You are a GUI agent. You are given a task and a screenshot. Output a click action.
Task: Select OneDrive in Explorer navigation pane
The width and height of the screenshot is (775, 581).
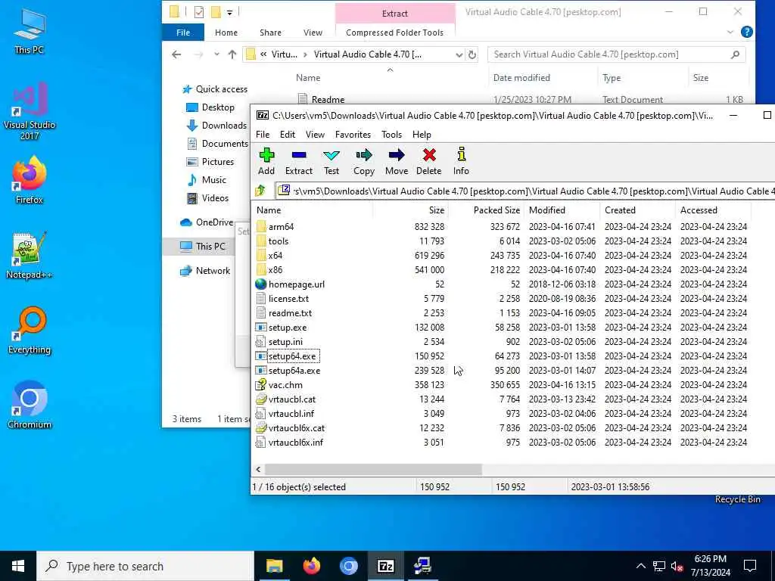pyautogui.click(x=207, y=222)
